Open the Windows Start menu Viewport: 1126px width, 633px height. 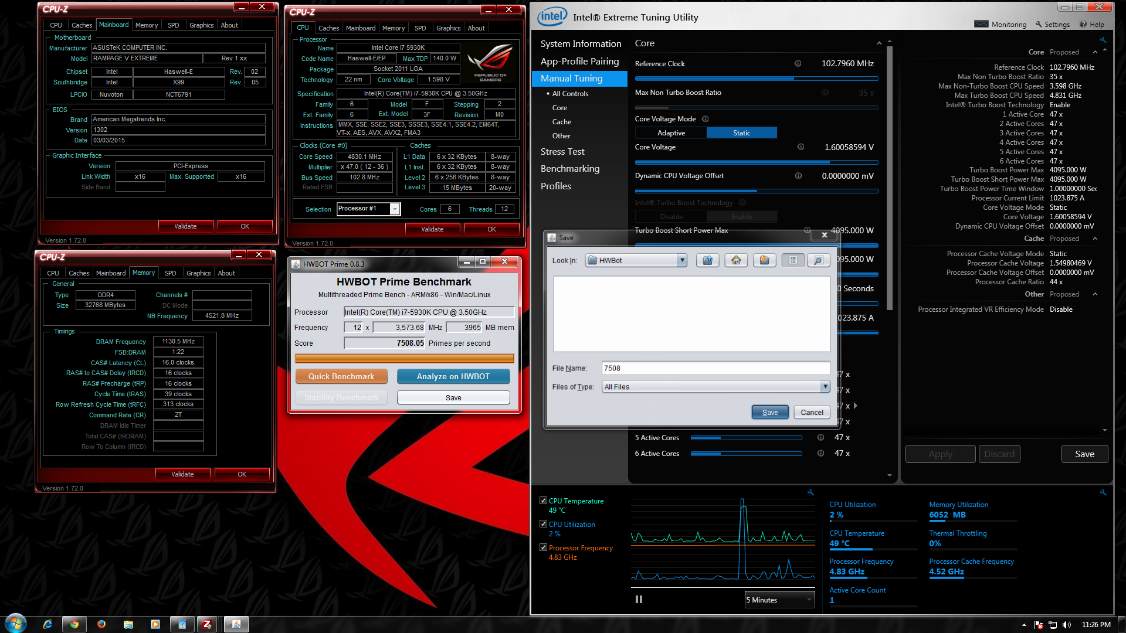tap(16, 624)
